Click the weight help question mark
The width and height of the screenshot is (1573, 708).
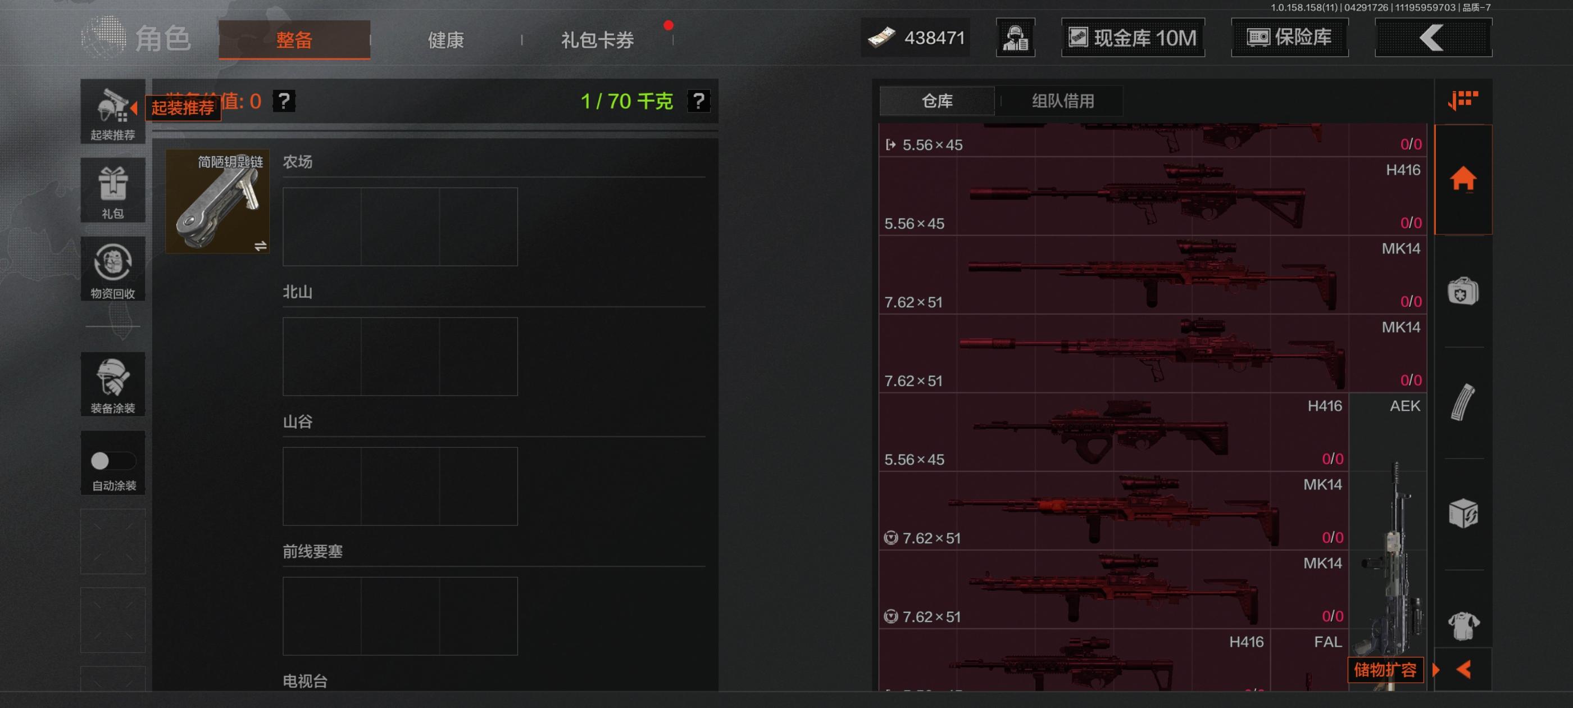(x=698, y=101)
